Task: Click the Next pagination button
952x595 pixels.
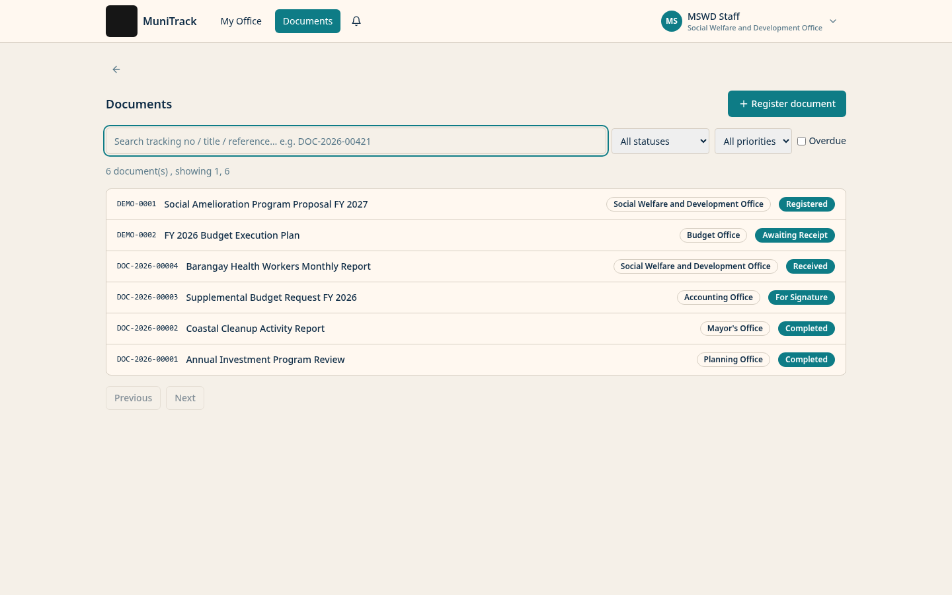Action: [185, 398]
